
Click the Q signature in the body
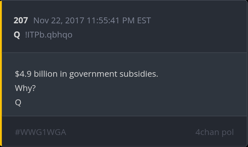(x=18, y=103)
